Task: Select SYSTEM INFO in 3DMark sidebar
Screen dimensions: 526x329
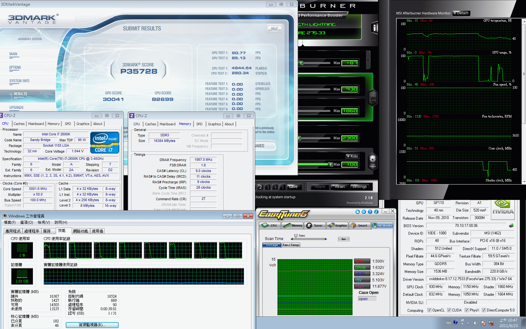Action: (x=19, y=81)
